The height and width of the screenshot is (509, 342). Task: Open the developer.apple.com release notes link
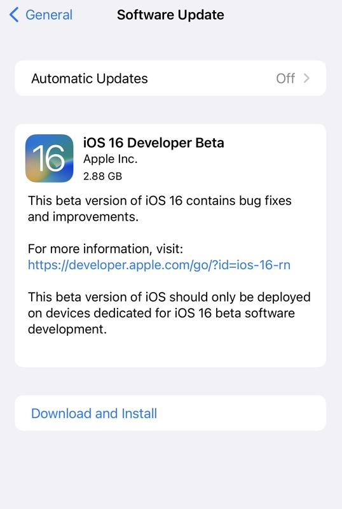click(159, 265)
